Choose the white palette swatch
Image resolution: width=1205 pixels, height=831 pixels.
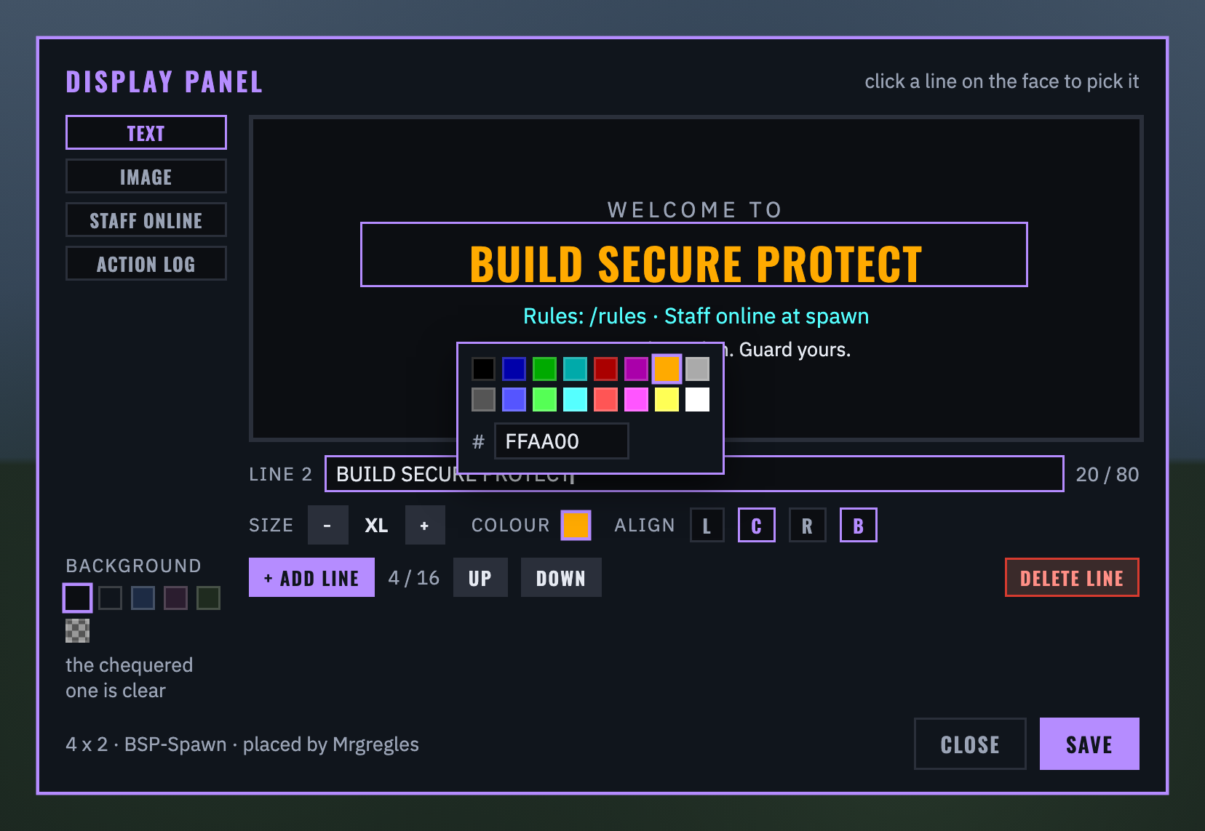tap(697, 399)
